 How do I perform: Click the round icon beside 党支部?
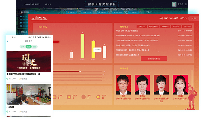tap(84, 97)
